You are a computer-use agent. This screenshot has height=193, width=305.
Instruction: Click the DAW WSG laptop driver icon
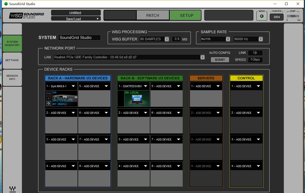[137, 100]
